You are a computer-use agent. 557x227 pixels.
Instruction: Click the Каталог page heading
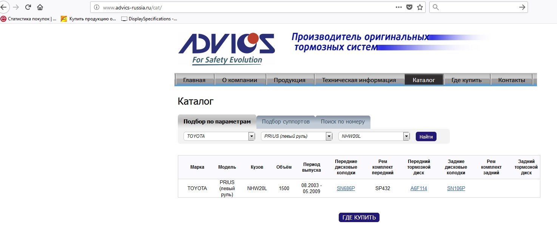pos(196,101)
